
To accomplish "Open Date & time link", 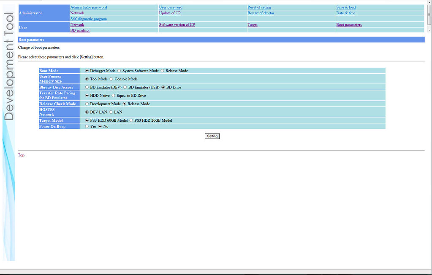I will point(345,13).
